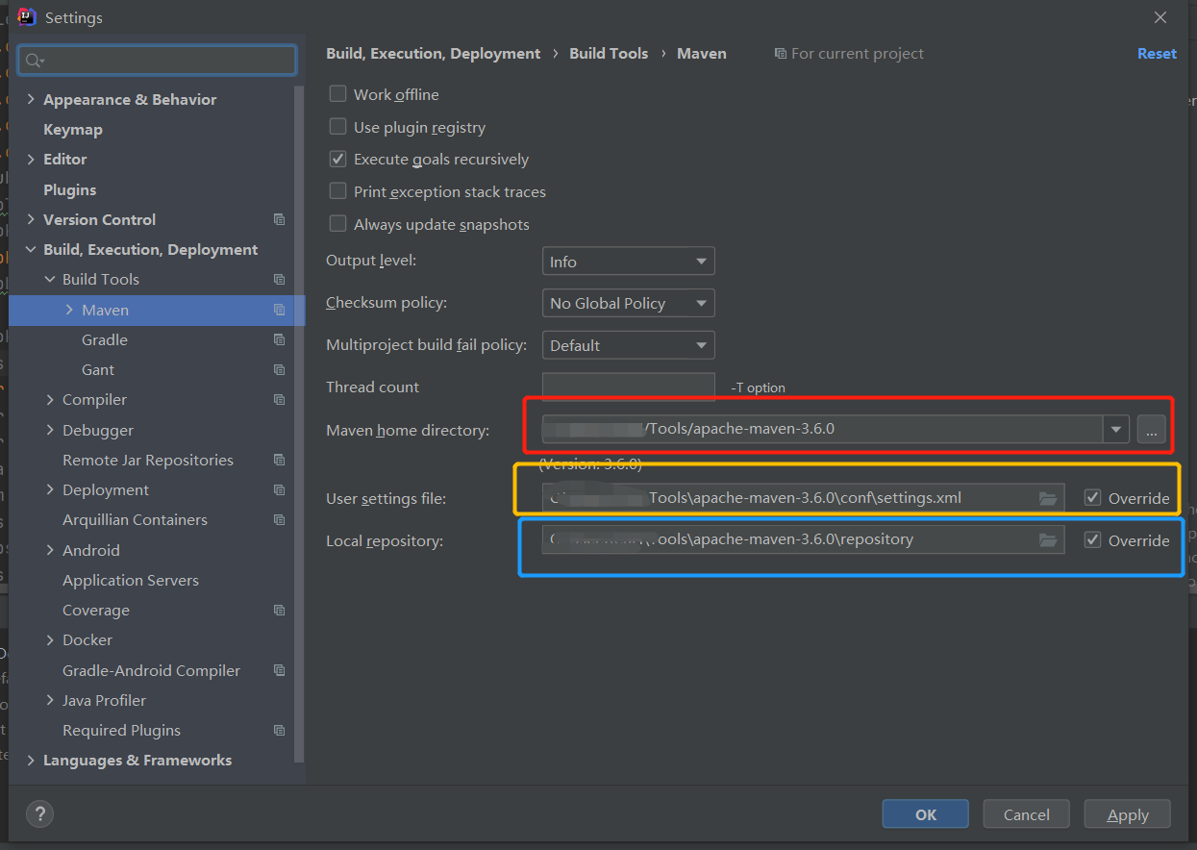This screenshot has width=1197, height=850.
Task: Open Maven home directory dropdown arrow
Action: click(x=1116, y=429)
